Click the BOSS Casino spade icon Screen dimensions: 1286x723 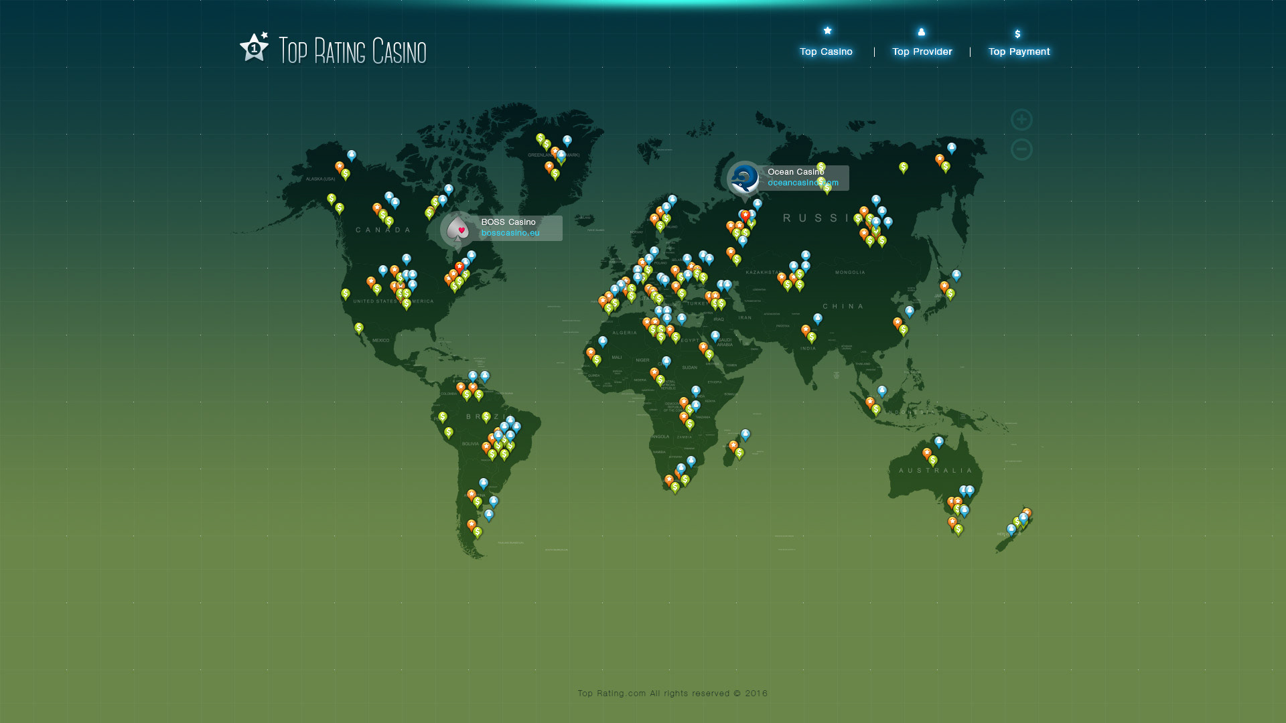pos(458,230)
